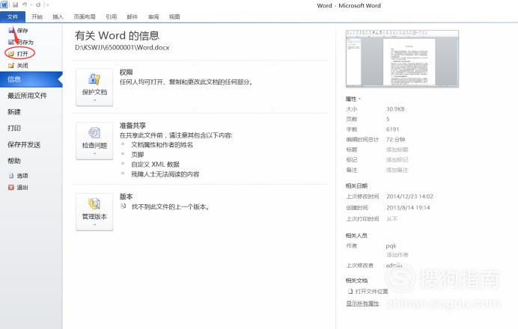Click the document preview thumbnail
Image resolution: width=518 pixels, height=329 pixels.
pyautogui.click(x=402, y=58)
